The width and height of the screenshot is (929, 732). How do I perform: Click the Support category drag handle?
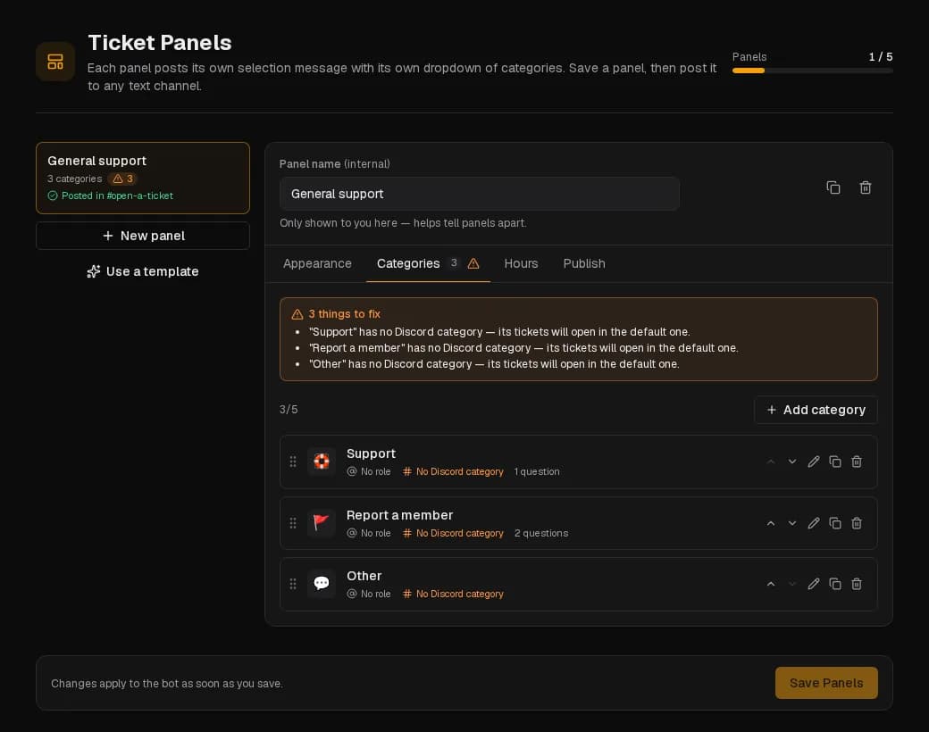pyautogui.click(x=293, y=462)
